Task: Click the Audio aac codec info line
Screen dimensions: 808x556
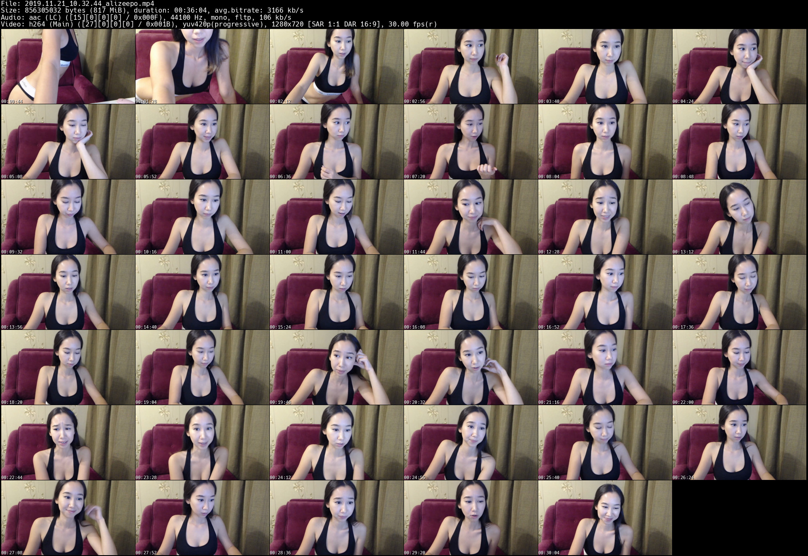Action: tap(146, 17)
